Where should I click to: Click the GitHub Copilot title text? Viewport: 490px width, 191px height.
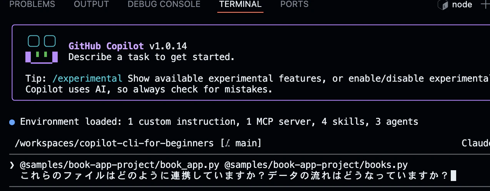coord(106,46)
